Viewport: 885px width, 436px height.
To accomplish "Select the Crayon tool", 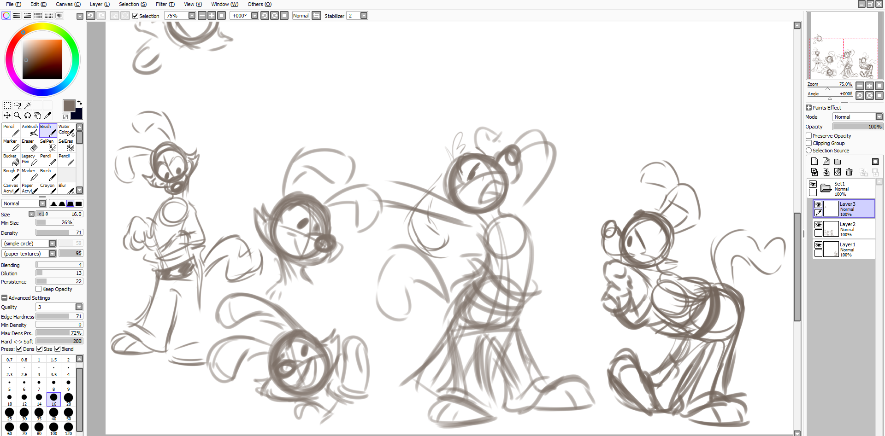I will coord(48,189).
